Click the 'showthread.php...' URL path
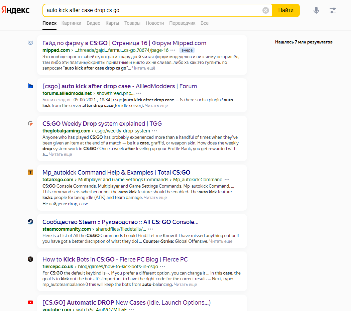 [116, 93]
